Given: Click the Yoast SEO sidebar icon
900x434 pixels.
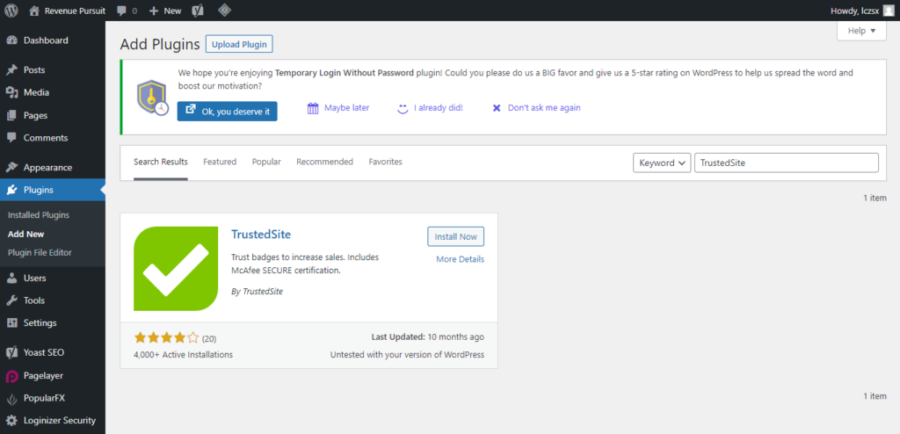Looking at the screenshot, I should coord(11,352).
